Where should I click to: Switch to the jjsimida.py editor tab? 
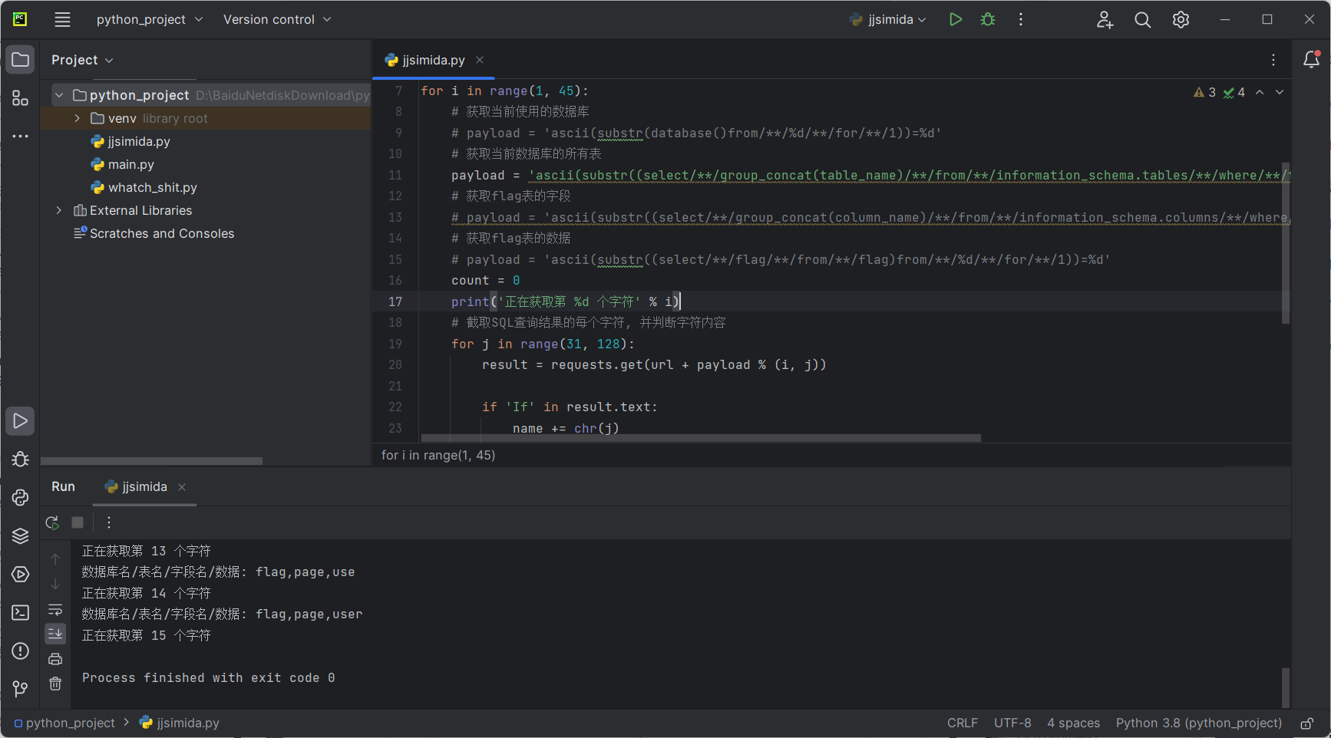[433, 60]
